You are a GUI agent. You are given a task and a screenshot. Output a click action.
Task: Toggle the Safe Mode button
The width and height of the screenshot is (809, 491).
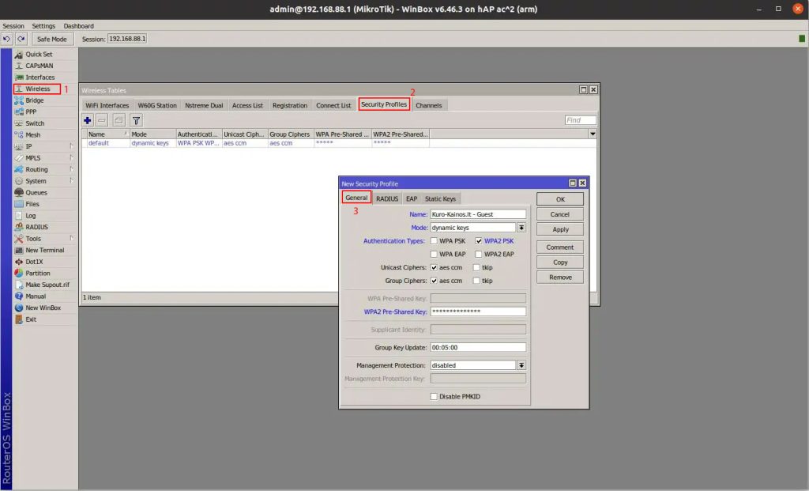pos(52,39)
